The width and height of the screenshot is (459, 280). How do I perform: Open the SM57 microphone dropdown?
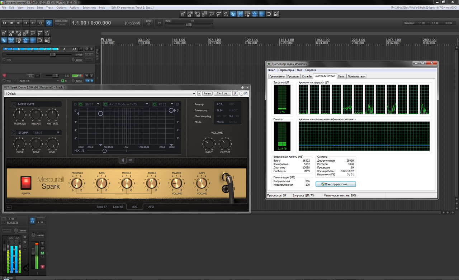[98, 104]
